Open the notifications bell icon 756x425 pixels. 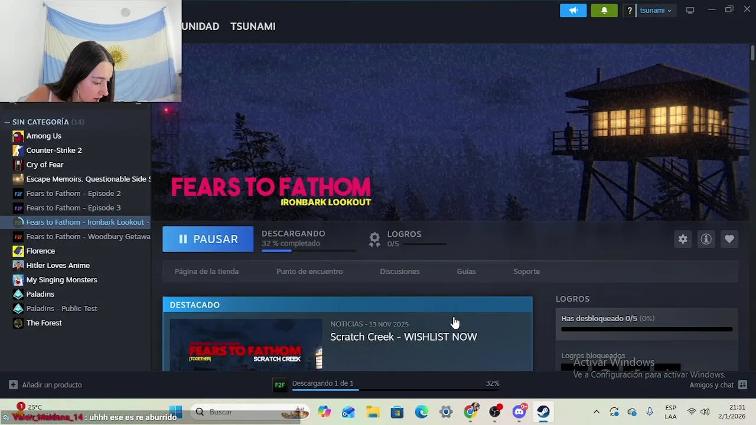604,10
